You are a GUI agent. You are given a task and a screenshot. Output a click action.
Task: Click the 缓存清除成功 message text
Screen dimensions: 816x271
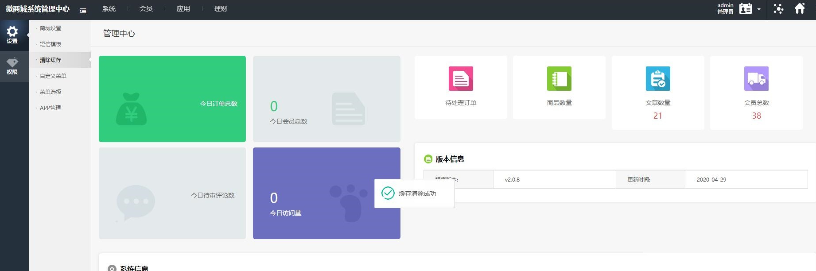point(417,194)
